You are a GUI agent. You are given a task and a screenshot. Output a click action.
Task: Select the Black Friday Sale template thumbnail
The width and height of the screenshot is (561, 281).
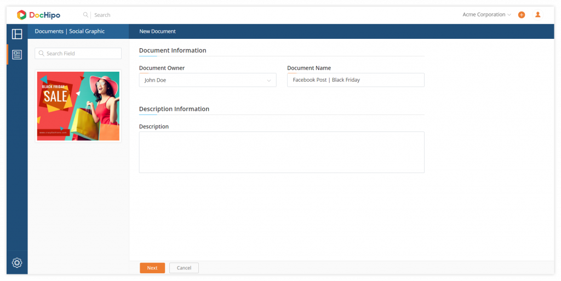point(78,106)
